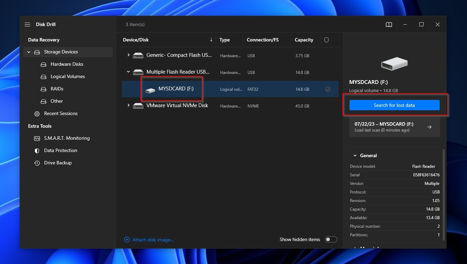Select Storage Devices in the sidebar

pyautogui.click(x=68, y=52)
